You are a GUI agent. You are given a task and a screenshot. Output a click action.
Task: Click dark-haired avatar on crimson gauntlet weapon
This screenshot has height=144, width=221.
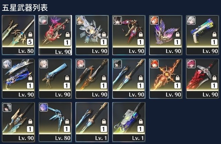(x=118, y=20)
